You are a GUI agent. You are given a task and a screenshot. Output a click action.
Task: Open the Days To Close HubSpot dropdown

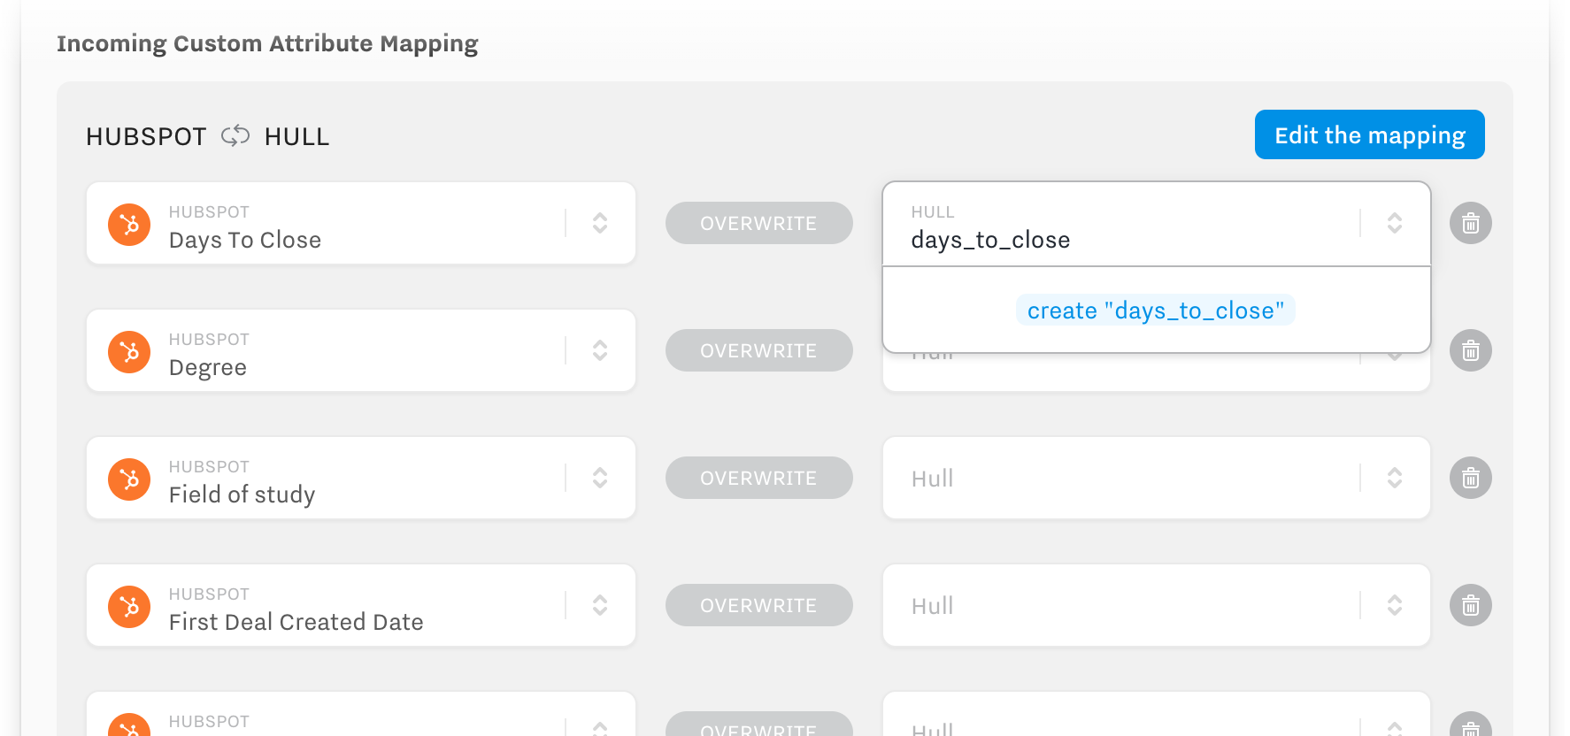click(x=599, y=223)
